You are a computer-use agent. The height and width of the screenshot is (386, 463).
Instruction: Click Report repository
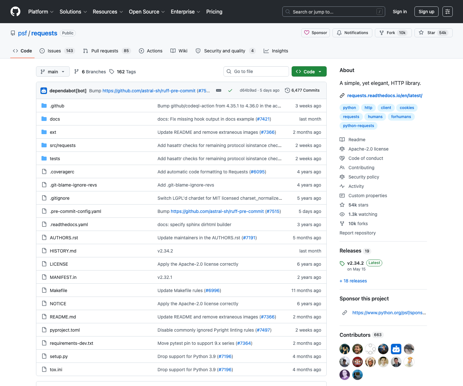(358, 233)
